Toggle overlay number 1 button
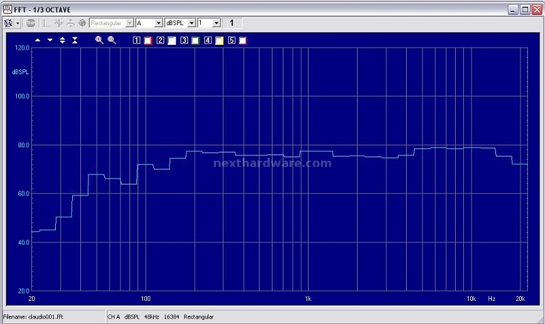 137,40
